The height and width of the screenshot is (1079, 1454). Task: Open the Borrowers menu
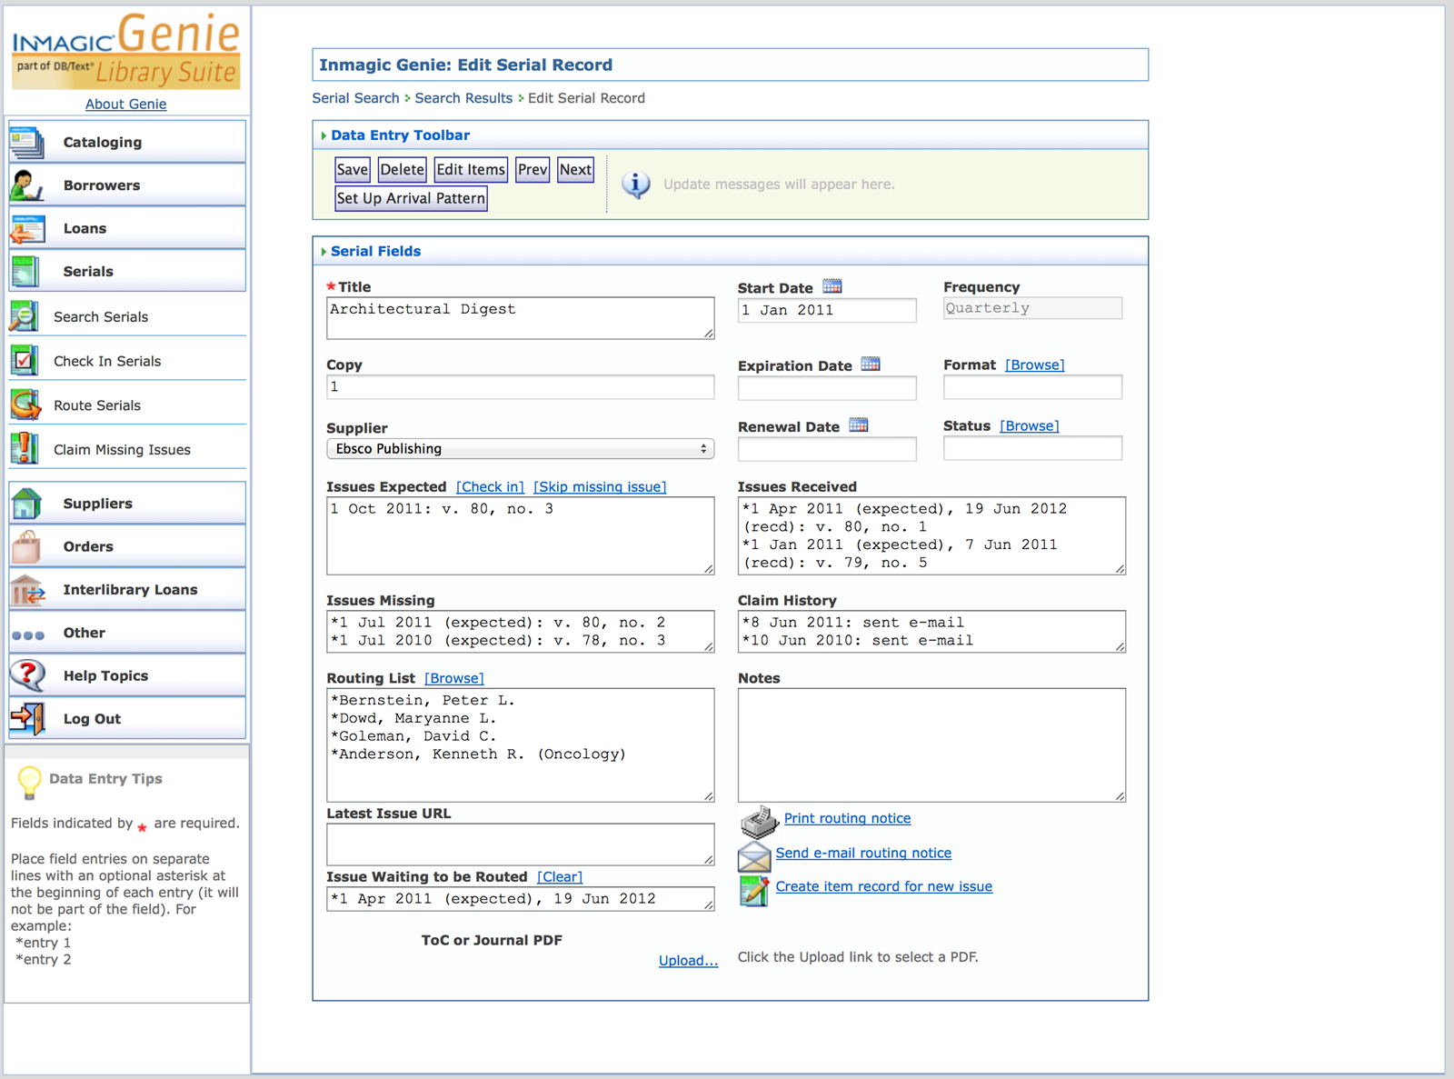pos(127,185)
